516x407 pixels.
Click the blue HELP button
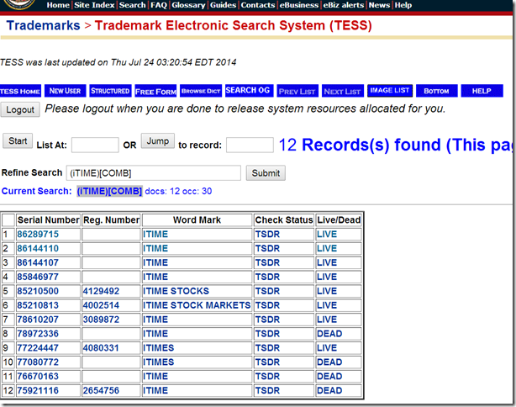pyautogui.click(x=482, y=91)
